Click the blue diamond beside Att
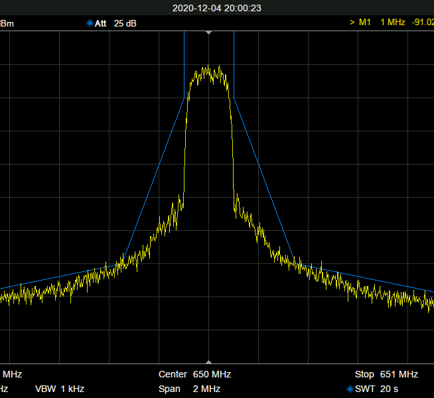 (90, 23)
